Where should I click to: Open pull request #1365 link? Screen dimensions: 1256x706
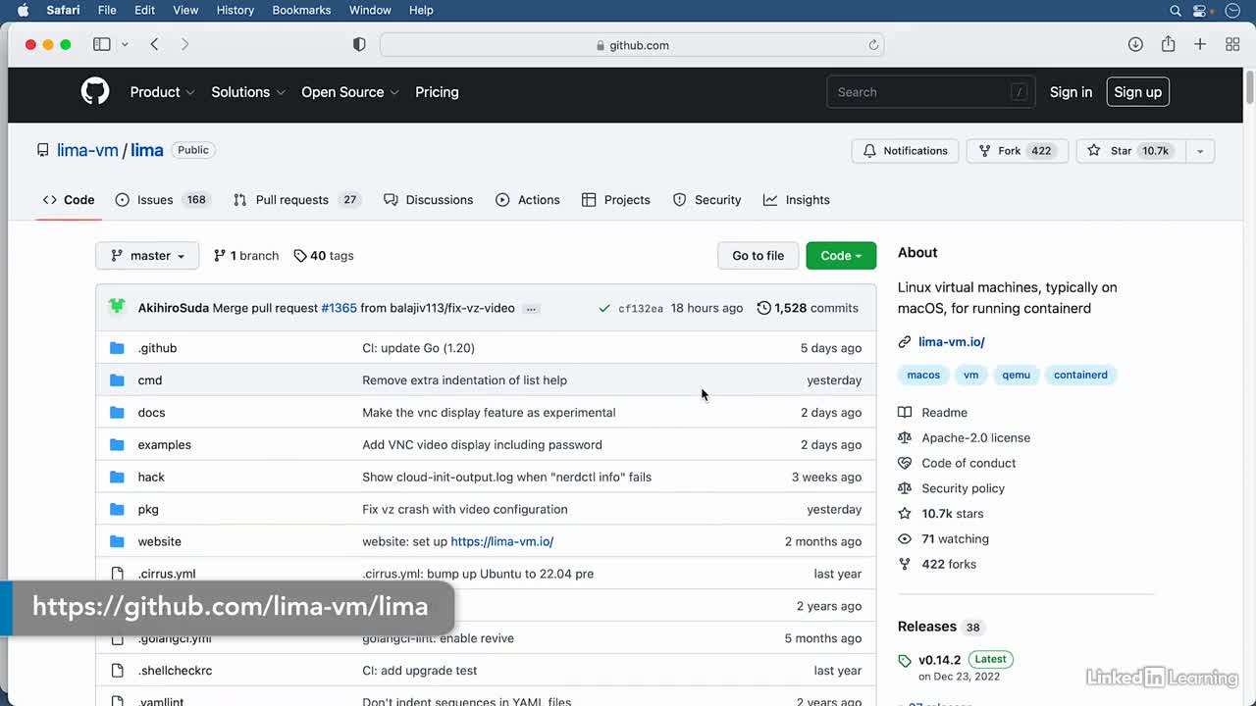pos(339,308)
